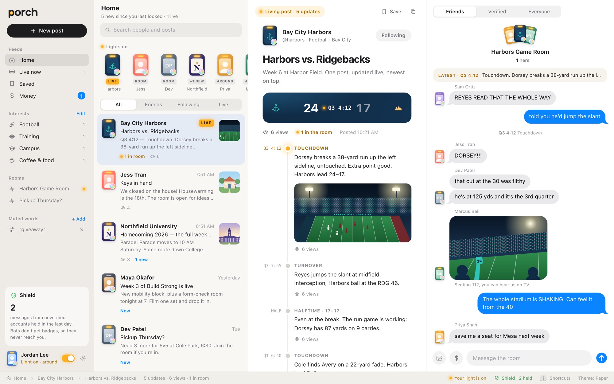Open Northfield University Homecoming post thumbnail
614x384 pixels.
[x=229, y=234]
